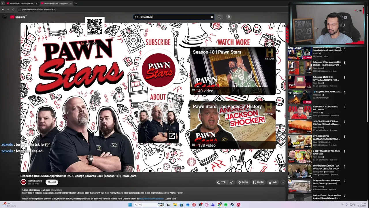The image size is (369, 208).
Task: Download the video with İndir
Action: [x=273, y=182]
